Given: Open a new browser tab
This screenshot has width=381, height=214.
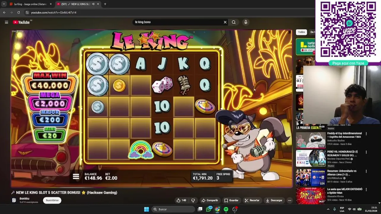Looking at the screenshot, I should pos(105,4).
